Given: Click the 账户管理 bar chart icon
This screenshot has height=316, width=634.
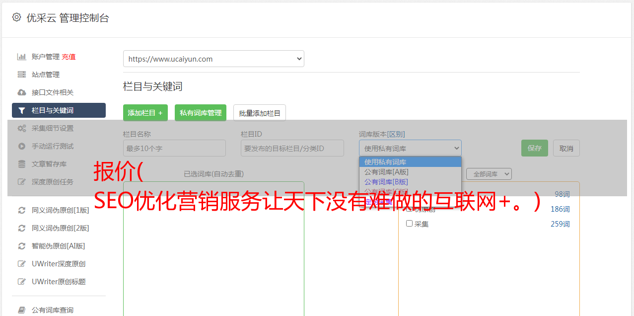Looking at the screenshot, I should [x=22, y=57].
